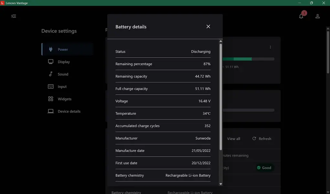Restore down the Lenovo Vantage window
The width and height of the screenshot is (330, 194).
click(x=312, y=3)
